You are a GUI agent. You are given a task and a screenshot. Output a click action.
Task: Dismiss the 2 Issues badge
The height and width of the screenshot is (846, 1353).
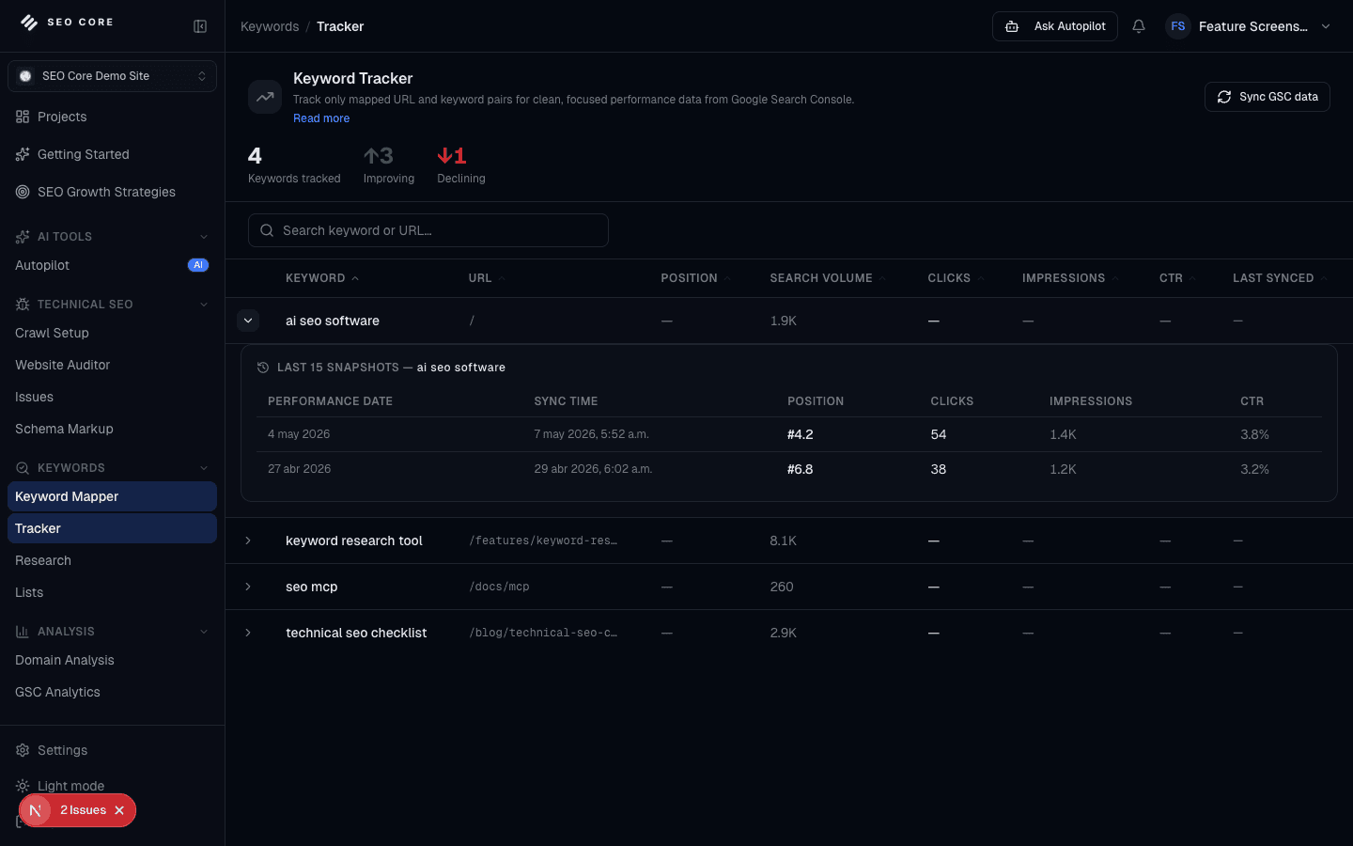pos(119,810)
